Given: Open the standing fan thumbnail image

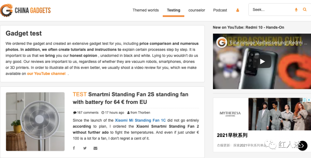Looking at the screenshot, I should [x=35, y=121].
